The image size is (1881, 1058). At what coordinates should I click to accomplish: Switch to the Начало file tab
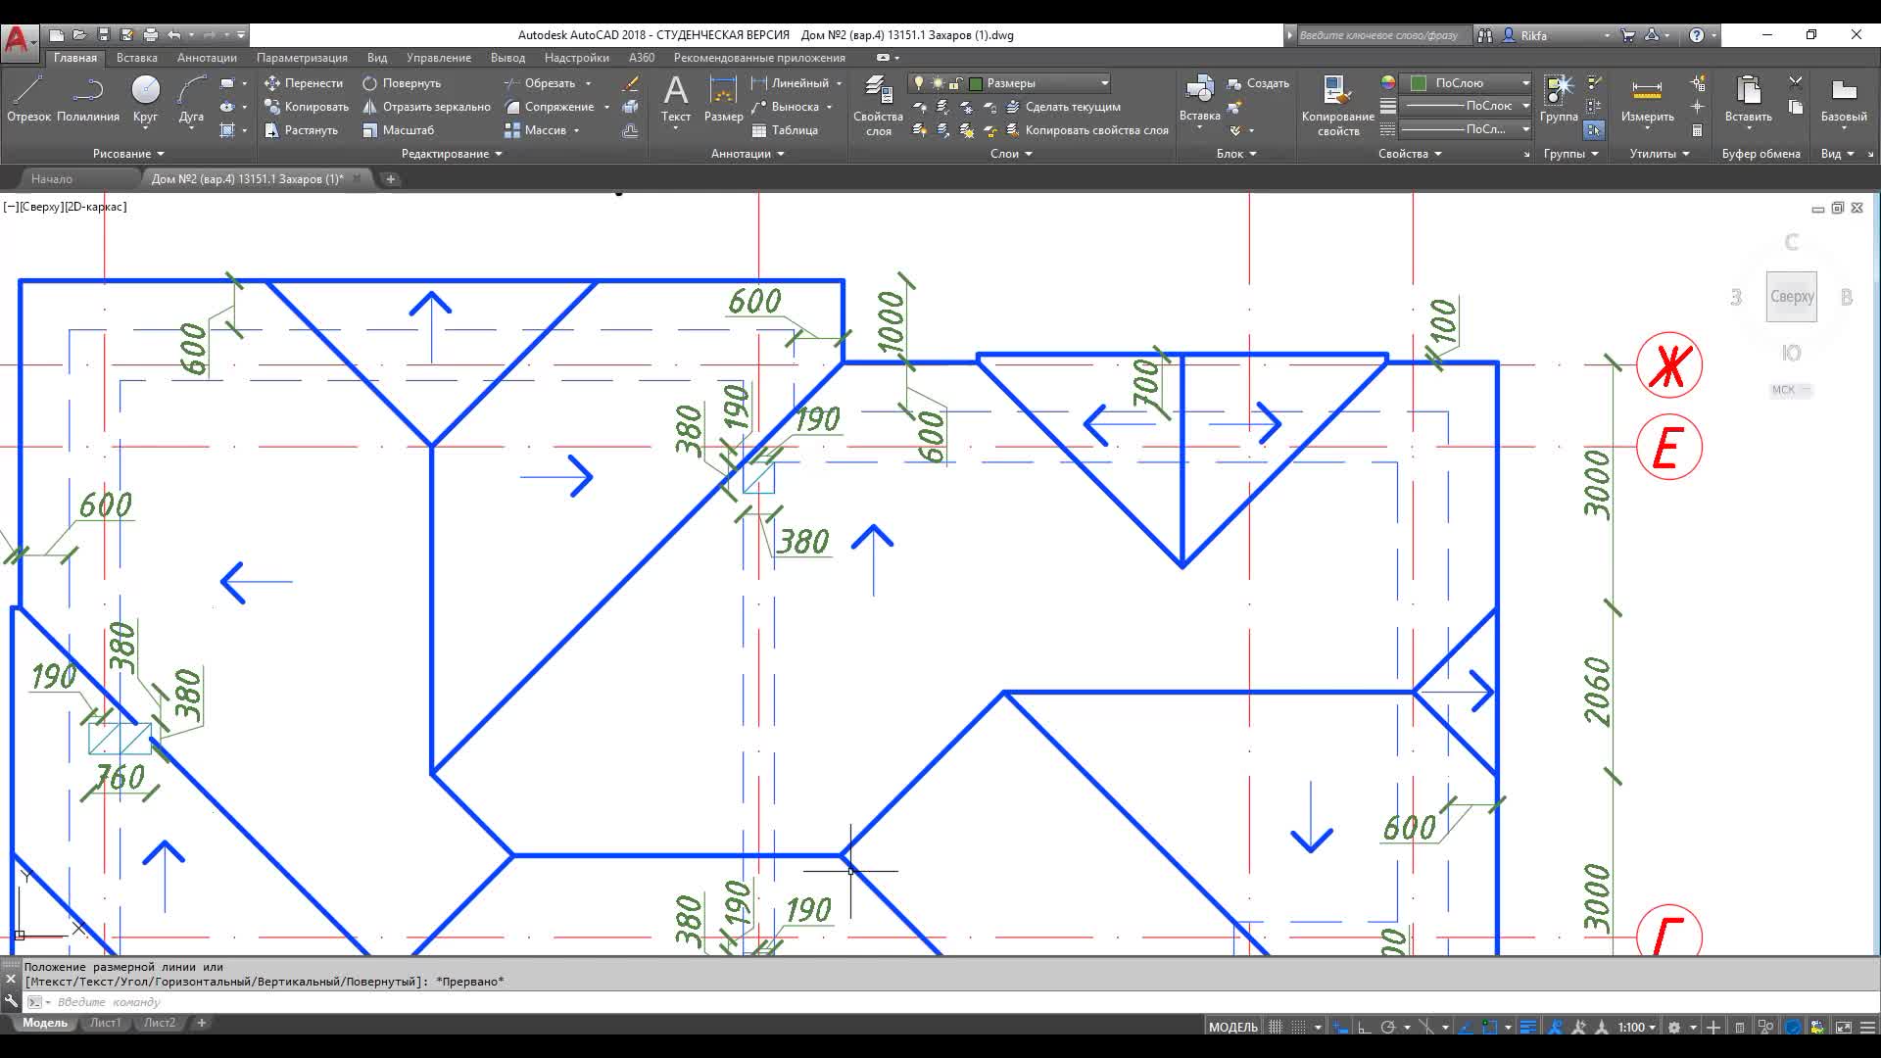(x=52, y=179)
